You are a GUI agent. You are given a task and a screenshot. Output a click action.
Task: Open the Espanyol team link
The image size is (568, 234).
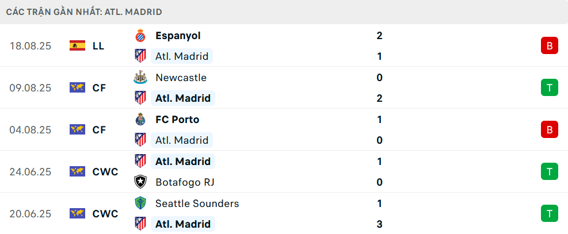click(x=178, y=36)
